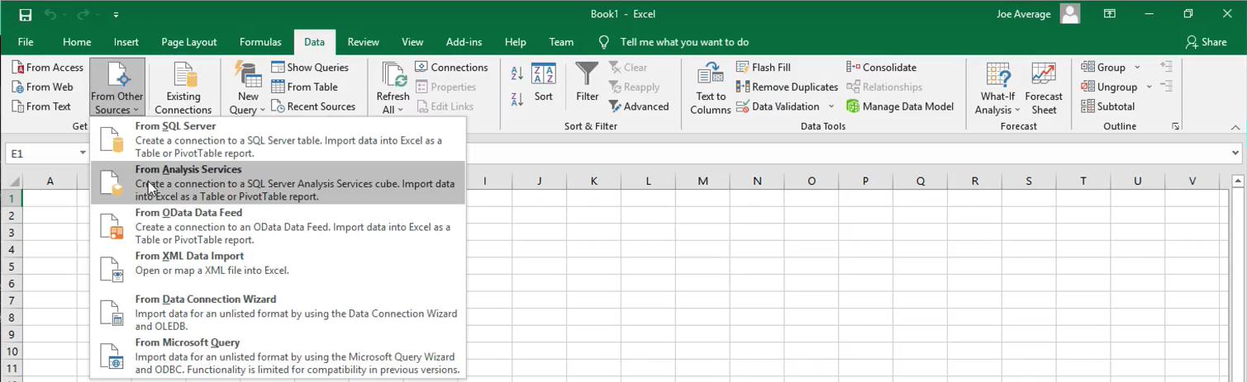Open Recent Sources
This screenshot has height=382, width=1247.
point(313,106)
